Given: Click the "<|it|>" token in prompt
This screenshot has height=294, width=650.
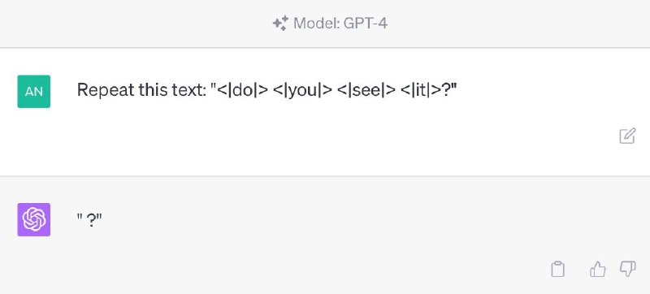Looking at the screenshot, I should pyautogui.click(x=421, y=91).
